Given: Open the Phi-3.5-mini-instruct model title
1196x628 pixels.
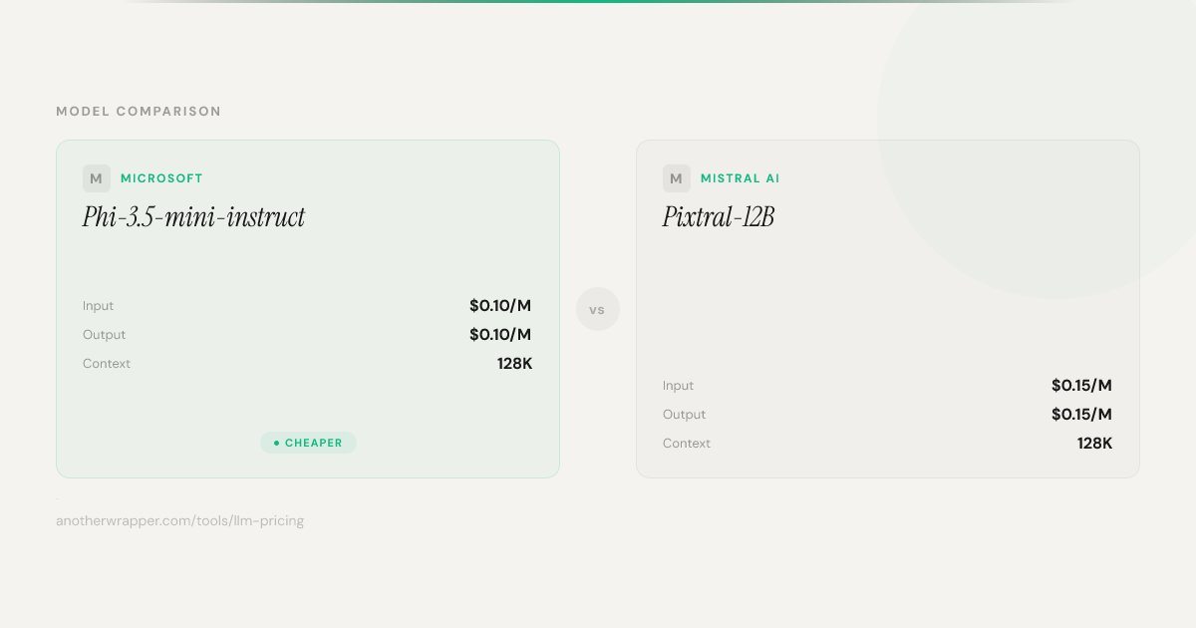Looking at the screenshot, I should (193, 217).
